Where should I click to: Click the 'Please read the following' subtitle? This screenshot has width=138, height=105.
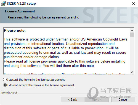43,17
